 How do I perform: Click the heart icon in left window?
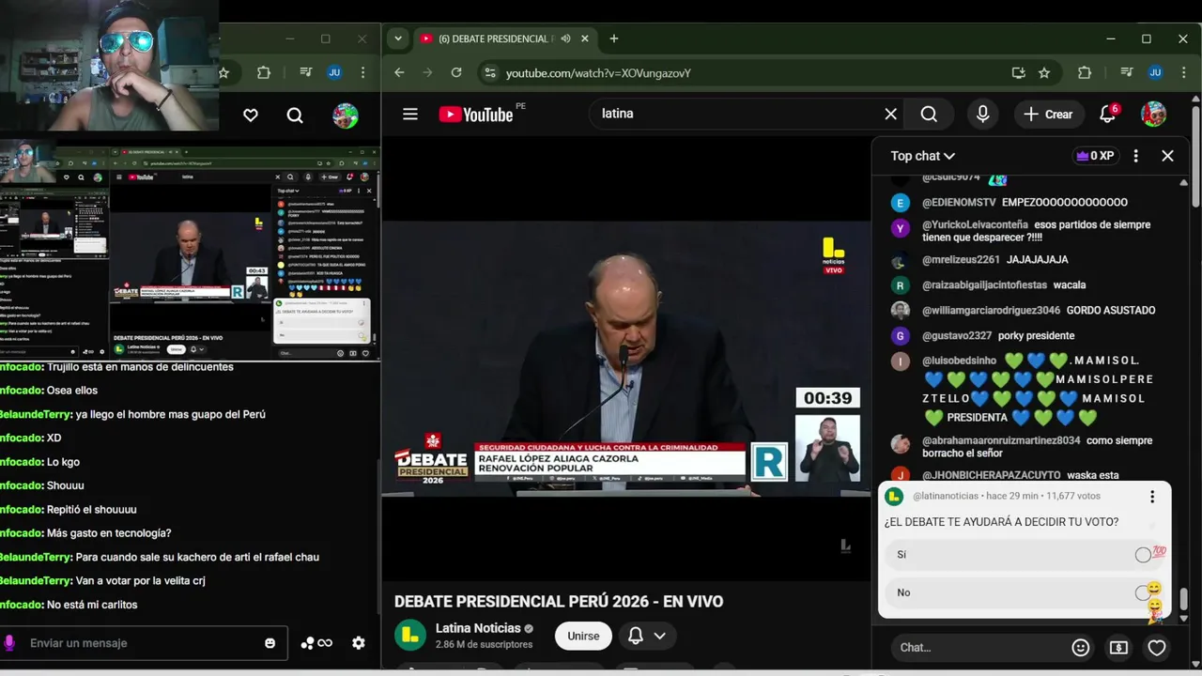(251, 115)
